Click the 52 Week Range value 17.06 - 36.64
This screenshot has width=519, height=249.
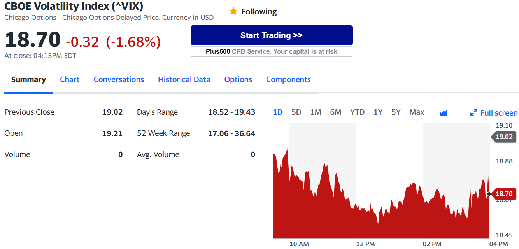click(231, 133)
